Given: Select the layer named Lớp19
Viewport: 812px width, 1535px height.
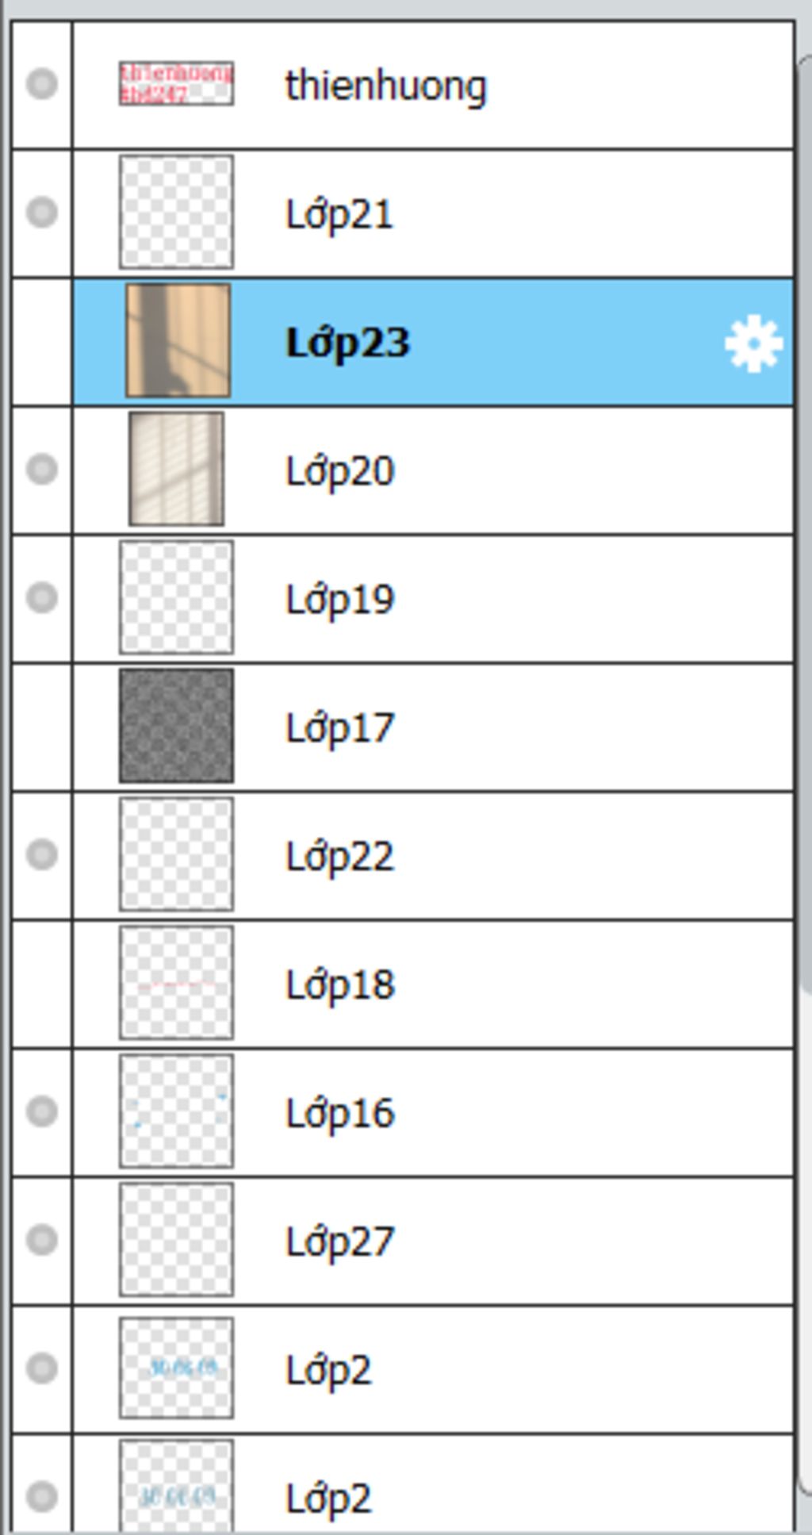Looking at the screenshot, I should coord(433,599).
